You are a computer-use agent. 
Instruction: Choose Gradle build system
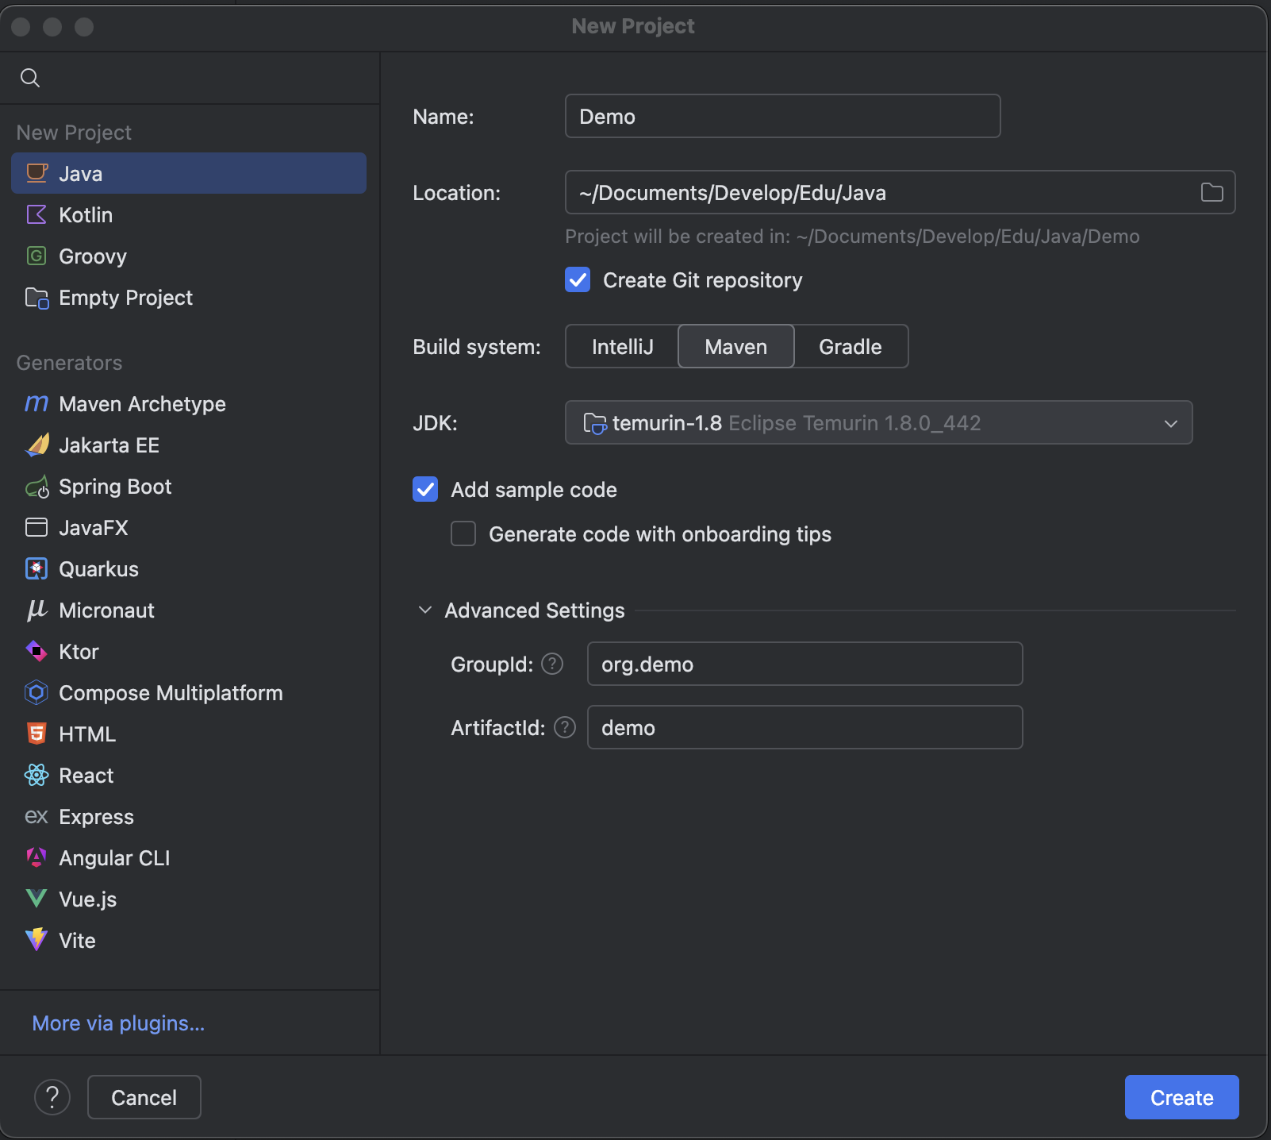coord(851,346)
